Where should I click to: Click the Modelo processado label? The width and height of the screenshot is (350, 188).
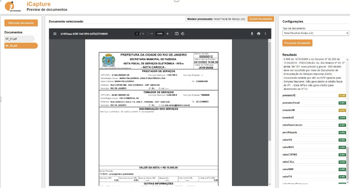[x=216, y=19]
